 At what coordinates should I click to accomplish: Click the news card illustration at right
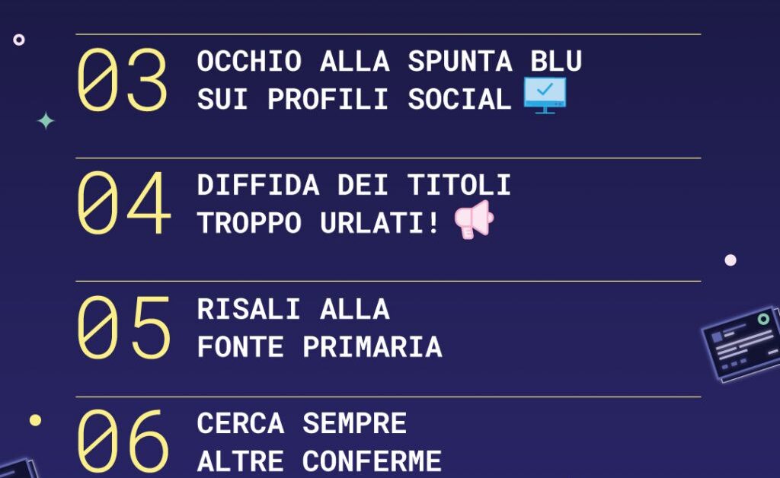point(741,344)
